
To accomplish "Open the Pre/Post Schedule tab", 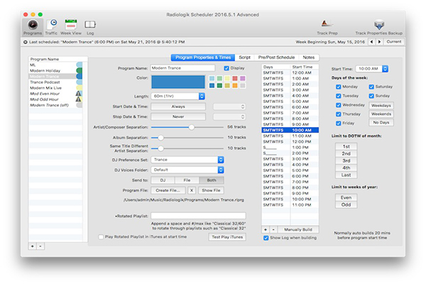I will coord(277,57).
